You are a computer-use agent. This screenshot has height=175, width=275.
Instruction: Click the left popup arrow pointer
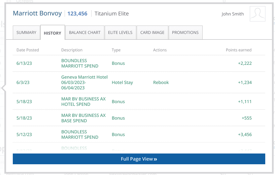tap(4, 88)
